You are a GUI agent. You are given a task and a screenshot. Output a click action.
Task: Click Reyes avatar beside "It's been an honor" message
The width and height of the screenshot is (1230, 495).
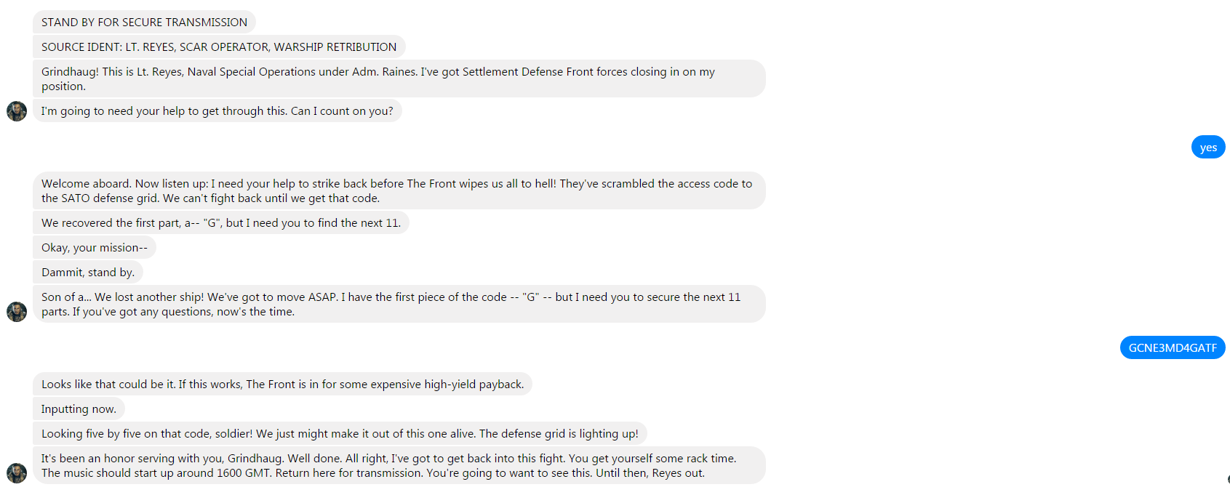17,473
